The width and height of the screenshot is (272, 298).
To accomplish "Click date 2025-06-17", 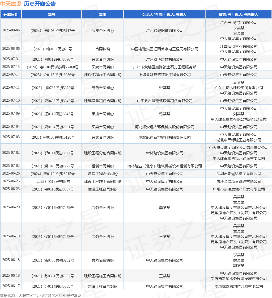I will pos(11,286).
